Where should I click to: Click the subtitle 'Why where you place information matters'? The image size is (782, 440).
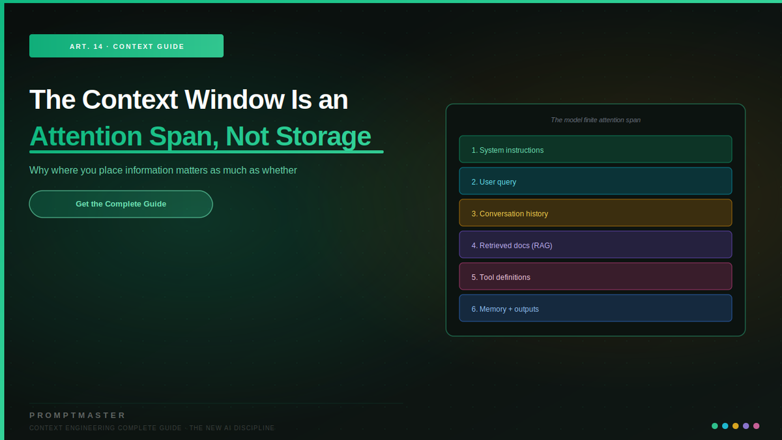(163, 170)
